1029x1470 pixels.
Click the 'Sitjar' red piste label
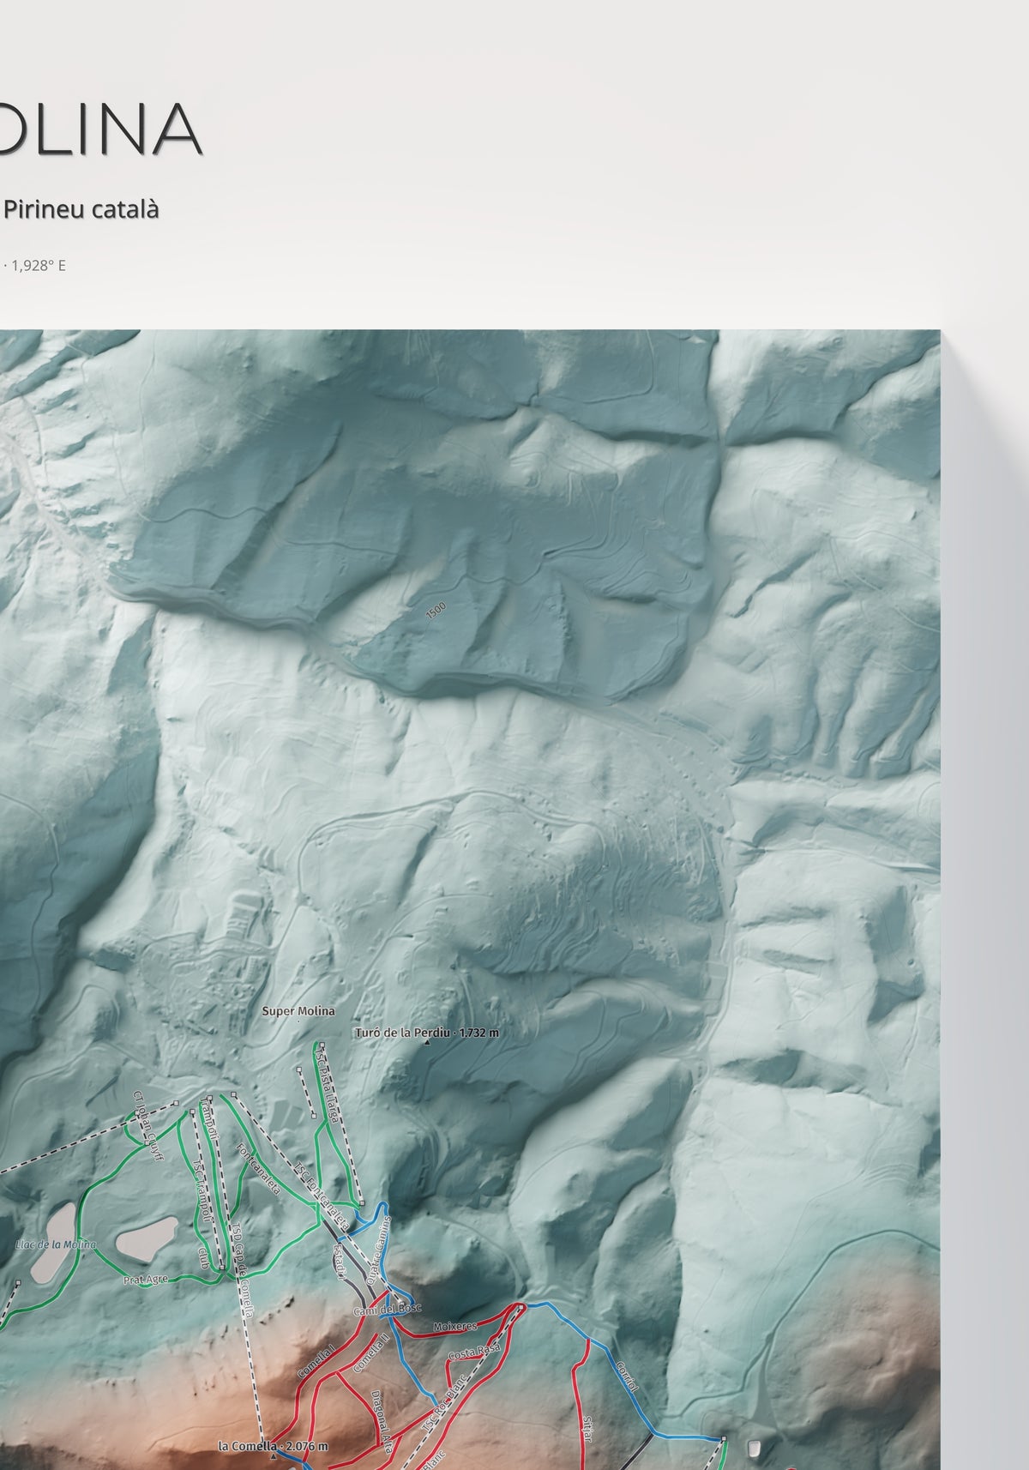(x=587, y=1431)
